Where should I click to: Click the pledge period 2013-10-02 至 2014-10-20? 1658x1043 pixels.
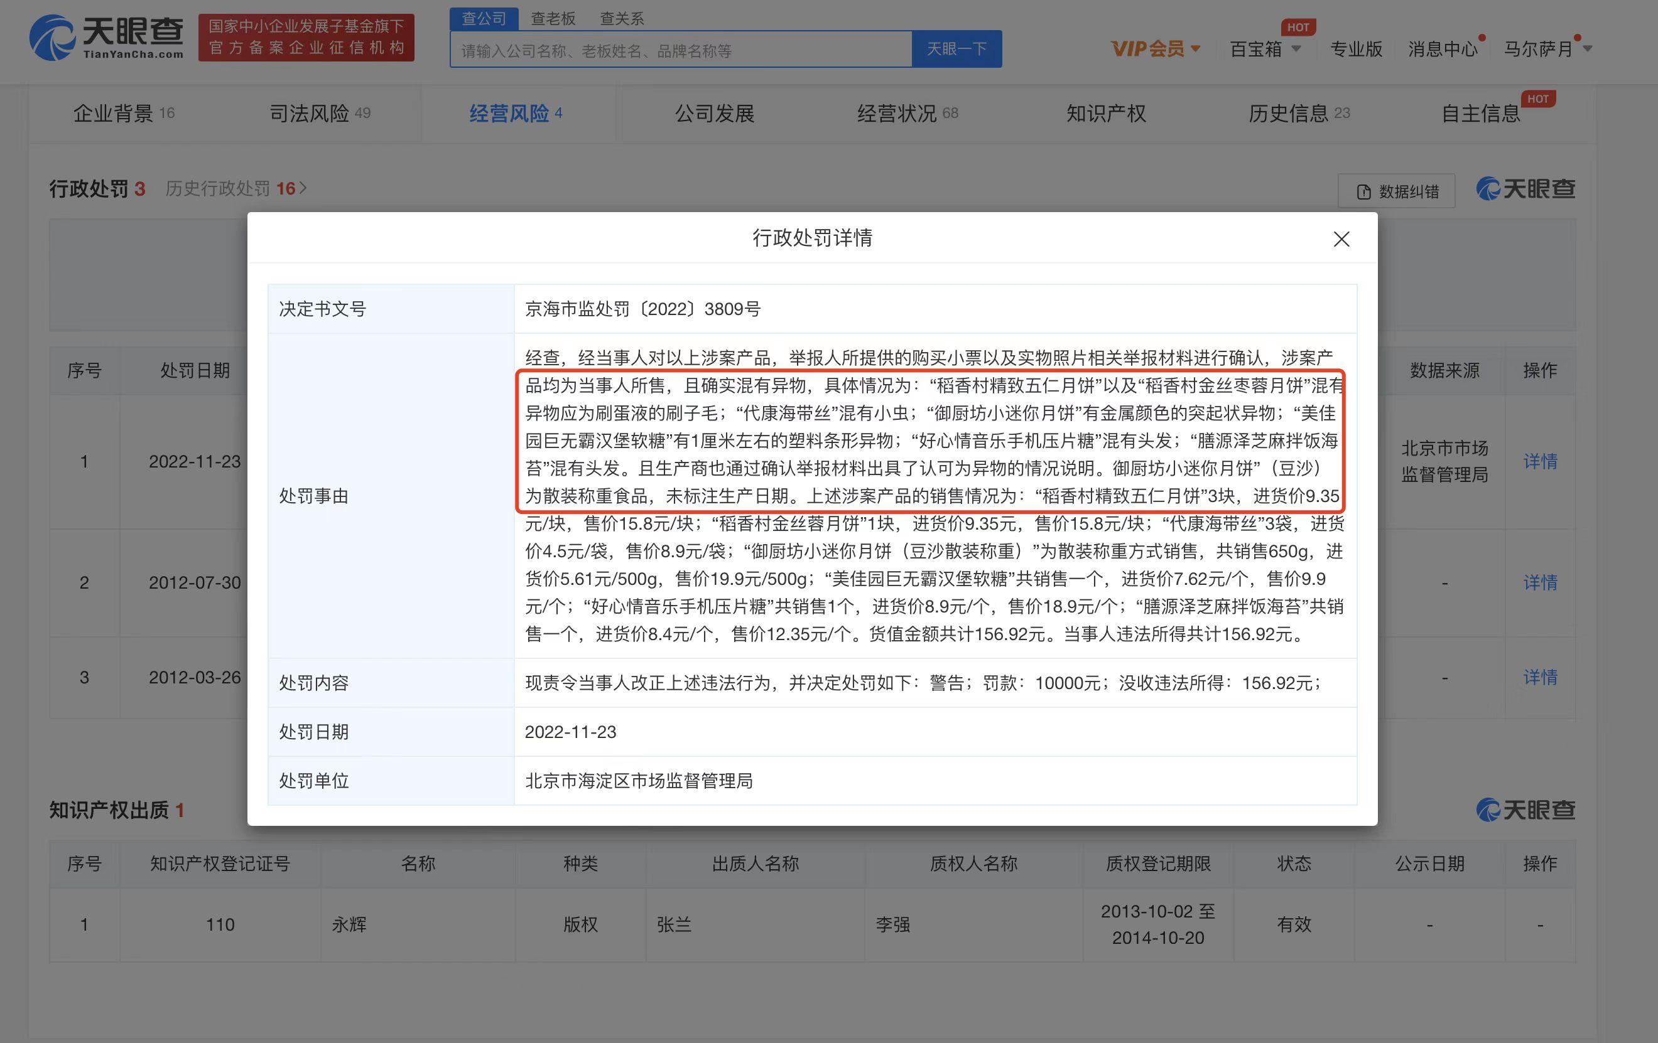click(x=1158, y=924)
